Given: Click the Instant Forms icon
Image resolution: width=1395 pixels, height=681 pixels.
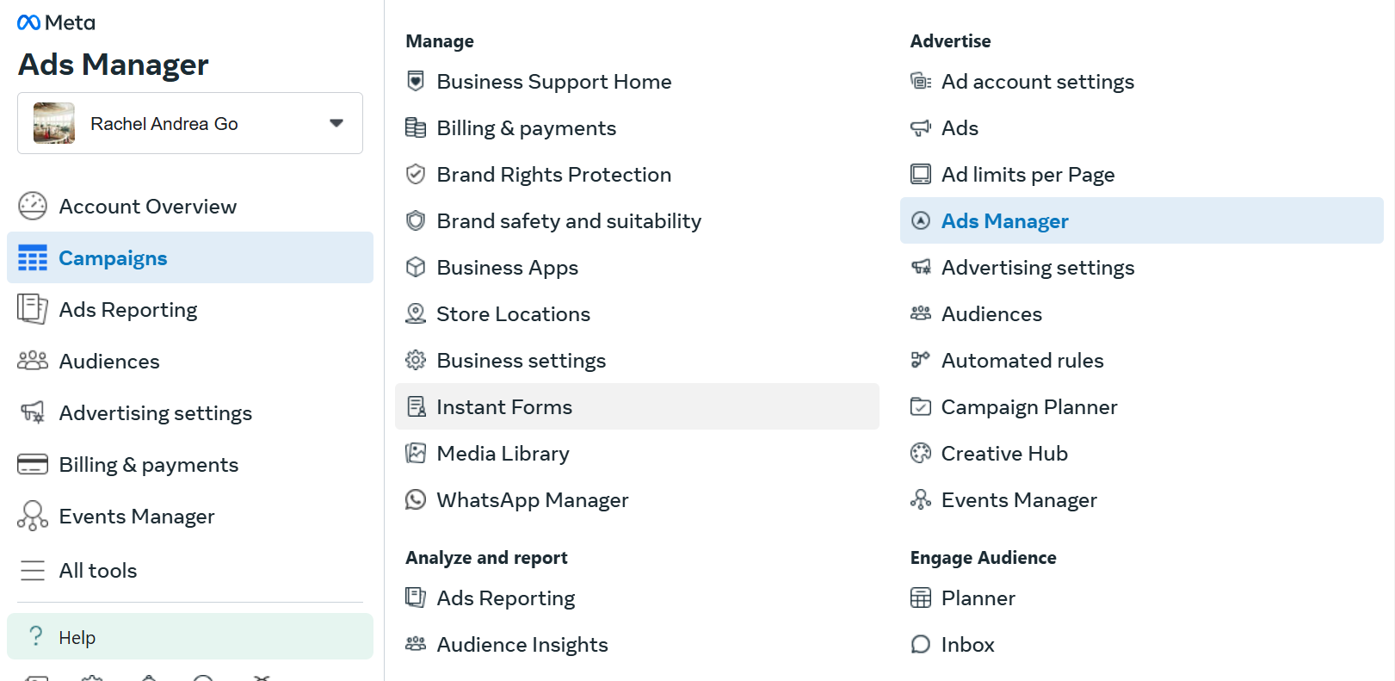Looking at the screenshot, I should click(x=416, y=406).
